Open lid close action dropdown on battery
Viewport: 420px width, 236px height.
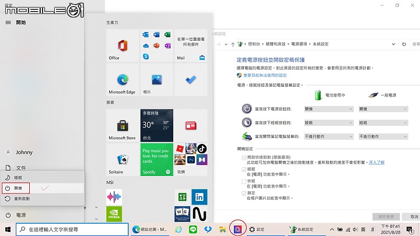328,136
